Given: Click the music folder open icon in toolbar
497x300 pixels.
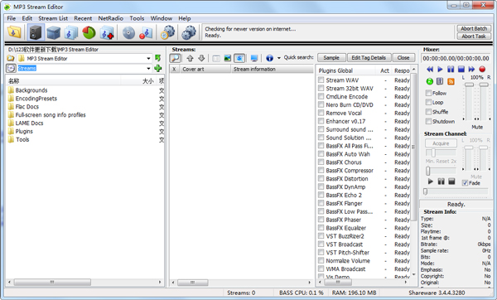Looking at the screenshot, I should point(14,32).
